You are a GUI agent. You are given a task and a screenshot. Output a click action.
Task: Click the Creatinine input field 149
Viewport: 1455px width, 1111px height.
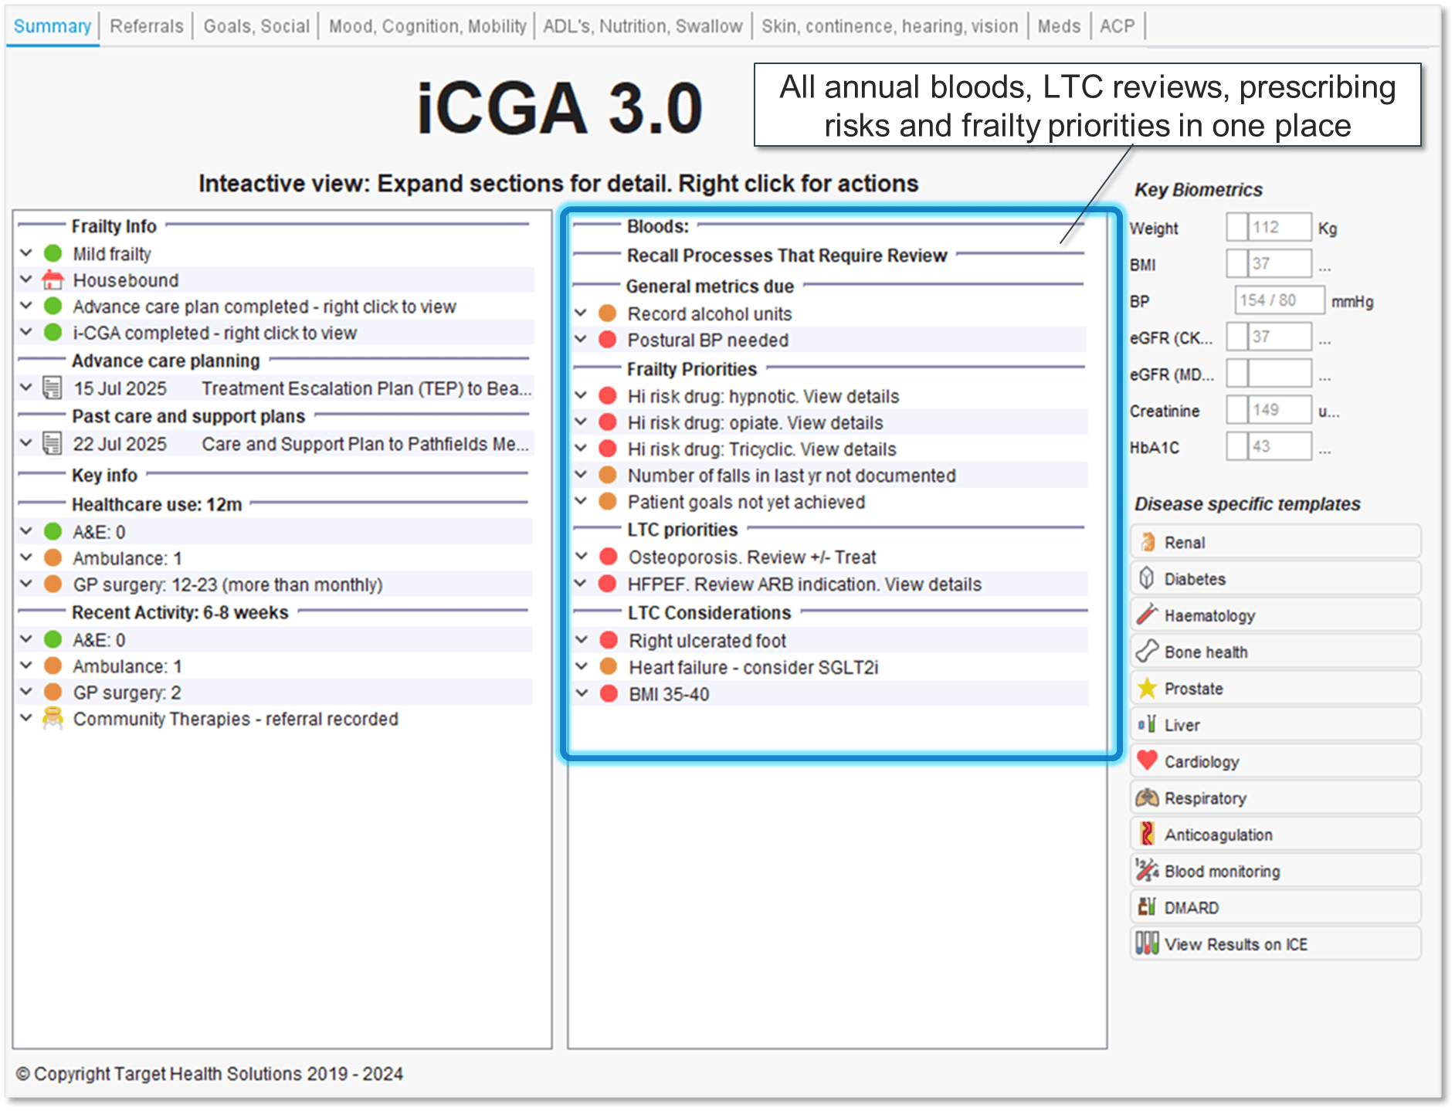point(1279,410)
